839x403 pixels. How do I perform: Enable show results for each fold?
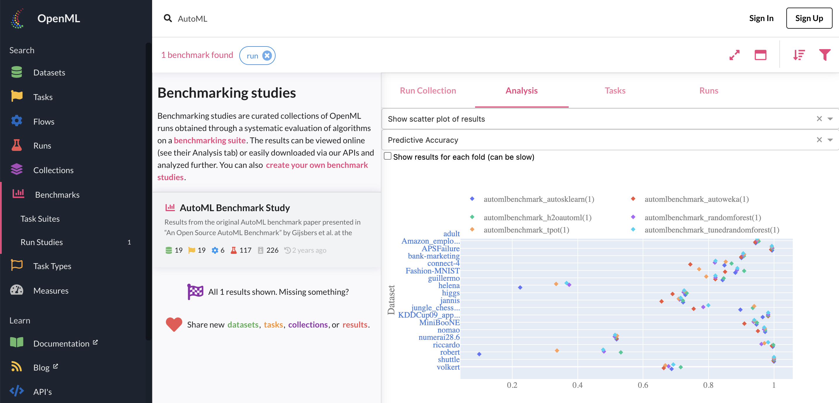coord(388,156)
